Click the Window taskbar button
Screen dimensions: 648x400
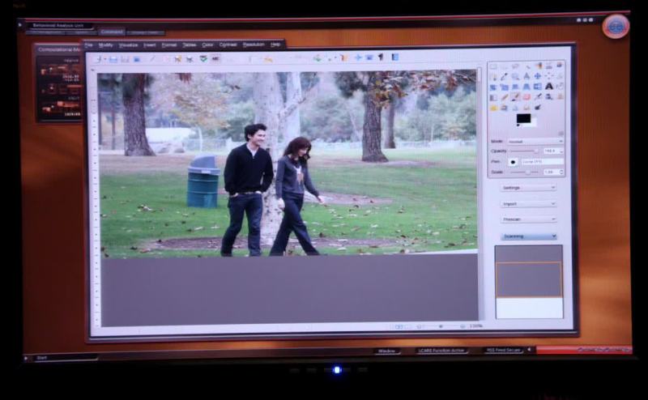pos(387,351)
